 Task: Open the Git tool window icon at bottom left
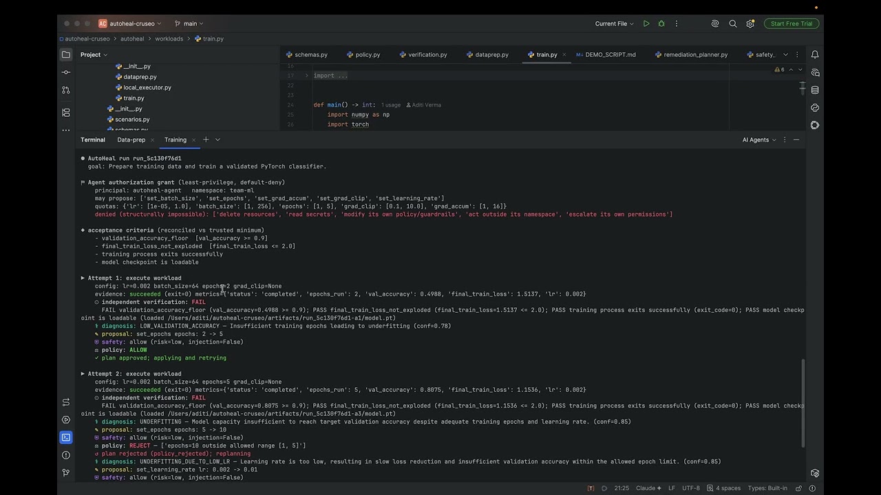click(66, 472)
